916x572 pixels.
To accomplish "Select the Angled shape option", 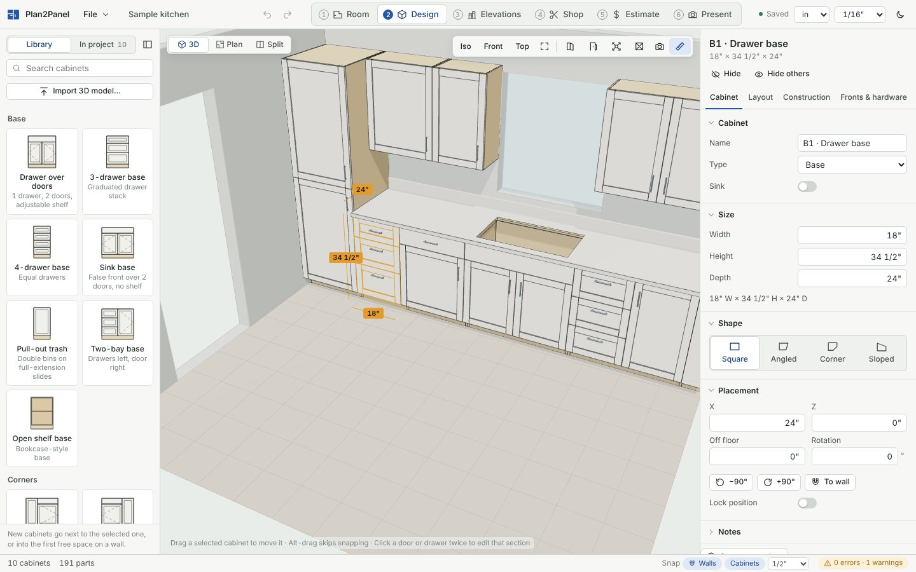I will [784, 353].
